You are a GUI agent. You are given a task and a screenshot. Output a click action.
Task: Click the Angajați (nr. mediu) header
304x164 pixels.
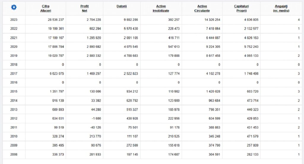281,8
